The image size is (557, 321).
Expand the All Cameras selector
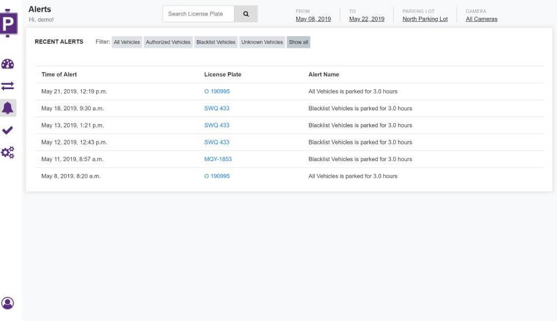[x=481, y=19]
